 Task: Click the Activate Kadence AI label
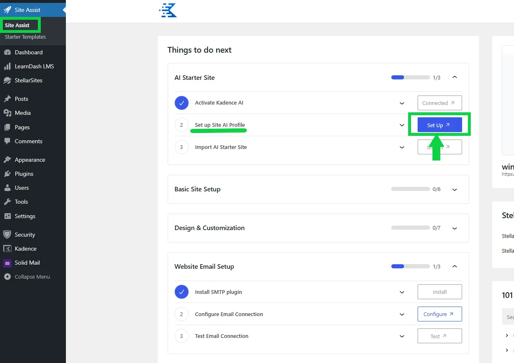click(x=219, y=102)
